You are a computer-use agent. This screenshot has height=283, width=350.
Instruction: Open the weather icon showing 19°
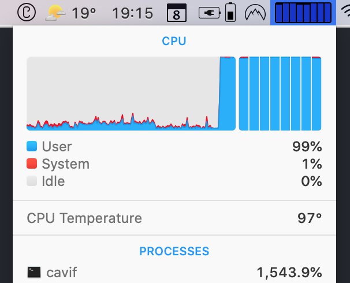click(56, 12)
